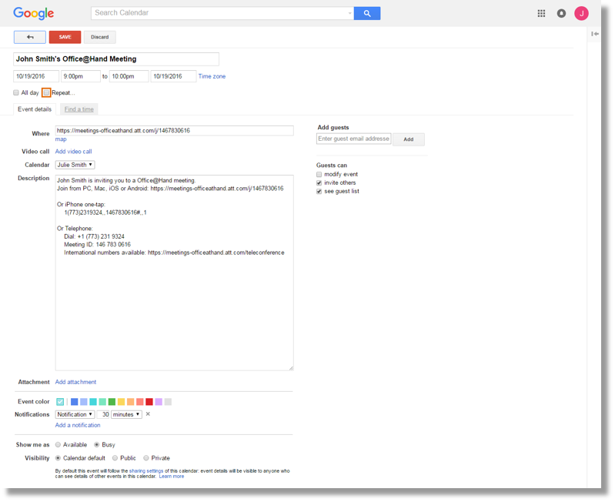The width and height of the screenshot is (615, 502).
Task: Pick the purple event color
Action: pyautogui.click(x=159, y=402)
